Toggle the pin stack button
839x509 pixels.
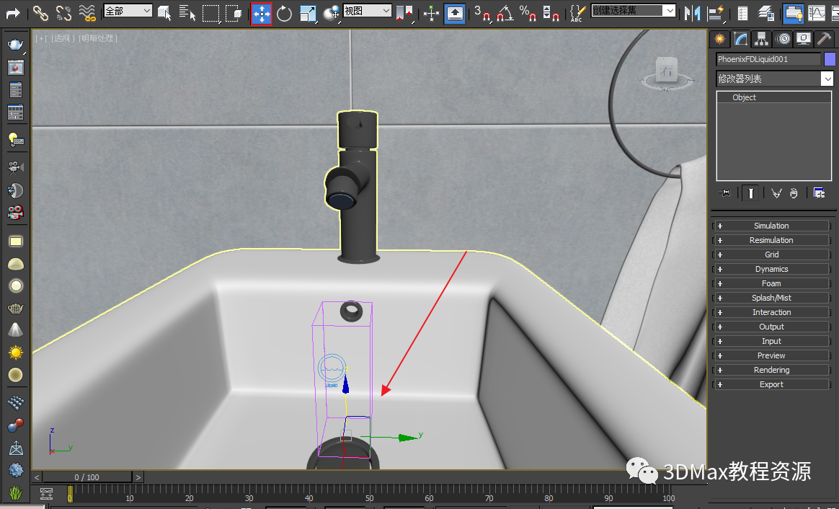click(725, 193)
